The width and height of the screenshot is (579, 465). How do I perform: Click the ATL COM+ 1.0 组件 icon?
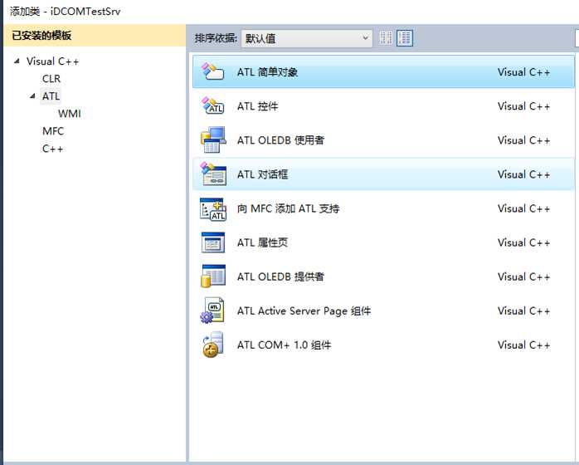click(213, 345)
